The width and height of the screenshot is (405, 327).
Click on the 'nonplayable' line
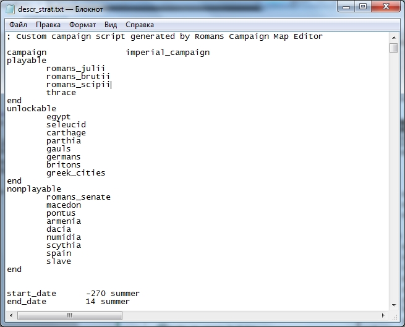[34, 189]
